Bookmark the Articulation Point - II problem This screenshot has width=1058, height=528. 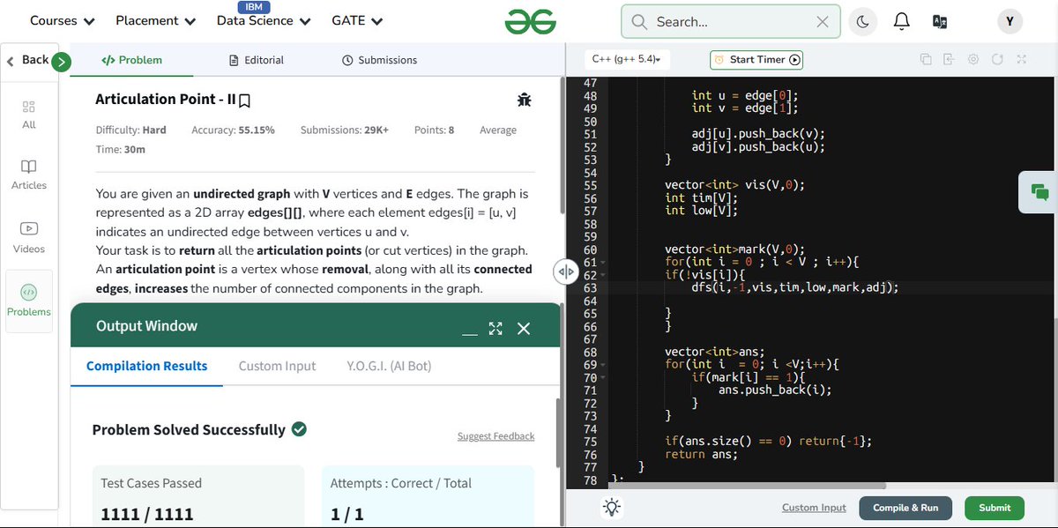[x=245, y=100]
